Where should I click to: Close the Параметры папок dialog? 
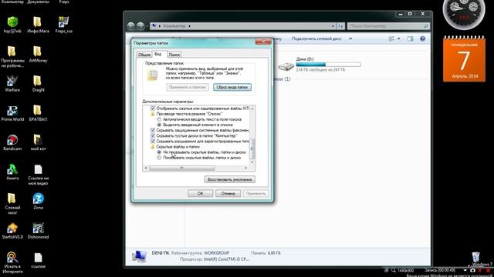pyautogui.click(x=262, y=42)
